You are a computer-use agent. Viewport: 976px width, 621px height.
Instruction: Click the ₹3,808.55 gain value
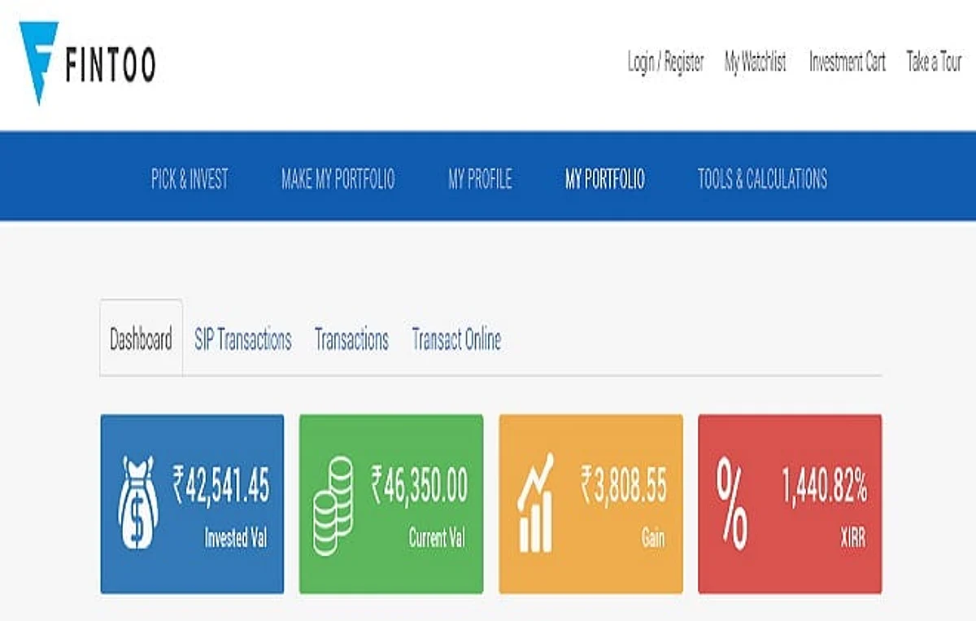[x=623, y=486]
